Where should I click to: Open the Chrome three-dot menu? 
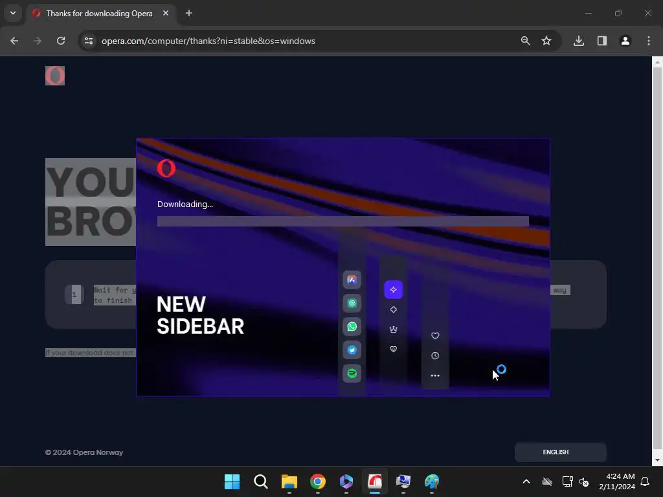click(x=649, y=41)
